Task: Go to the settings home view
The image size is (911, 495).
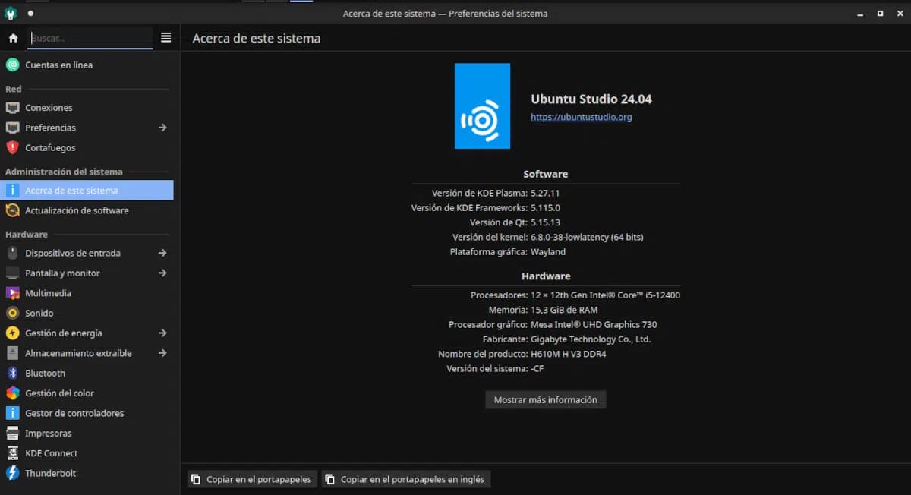Action: click(x=13, y=38)
